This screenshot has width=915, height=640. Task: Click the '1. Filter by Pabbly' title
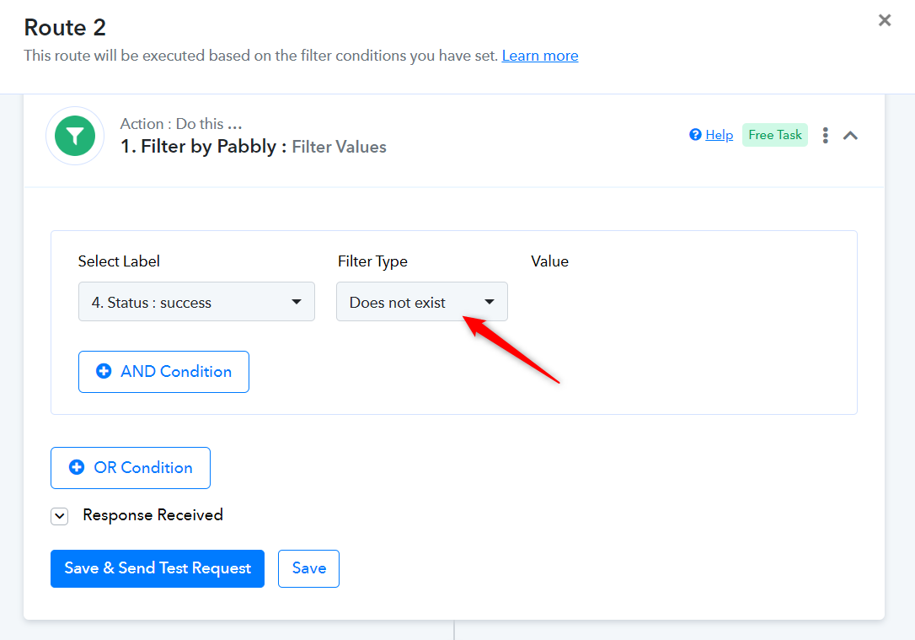pos(198,147)
